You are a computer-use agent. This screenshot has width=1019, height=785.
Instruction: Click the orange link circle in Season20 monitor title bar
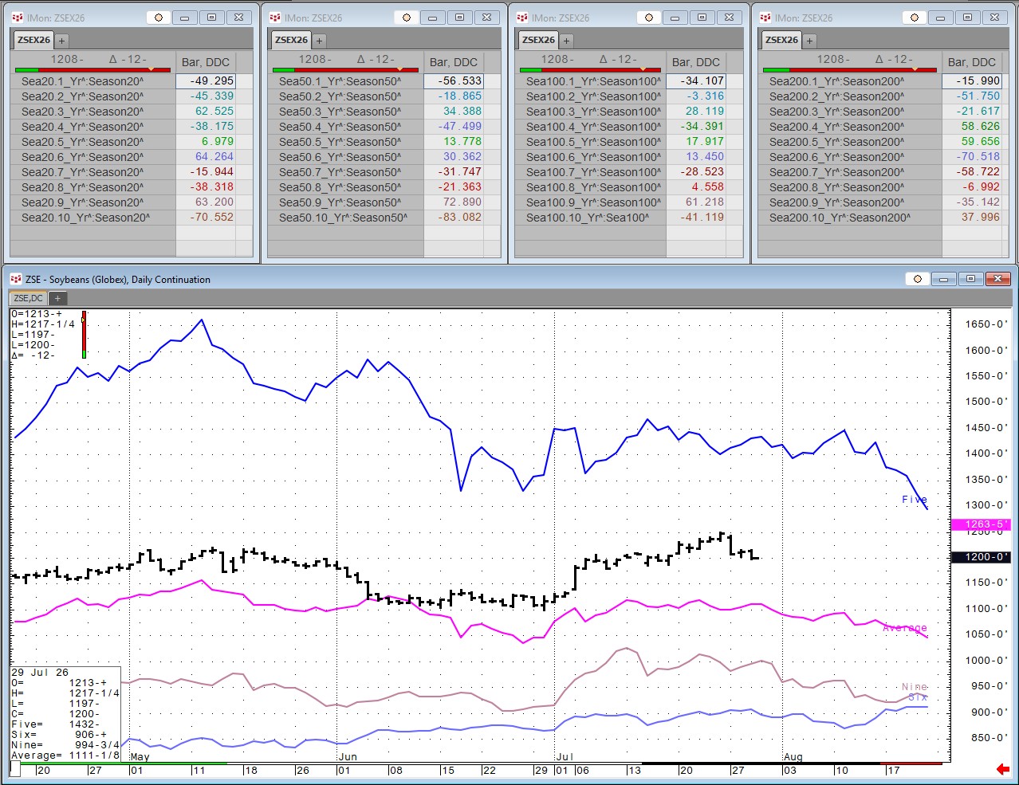(x=159, y=18)
